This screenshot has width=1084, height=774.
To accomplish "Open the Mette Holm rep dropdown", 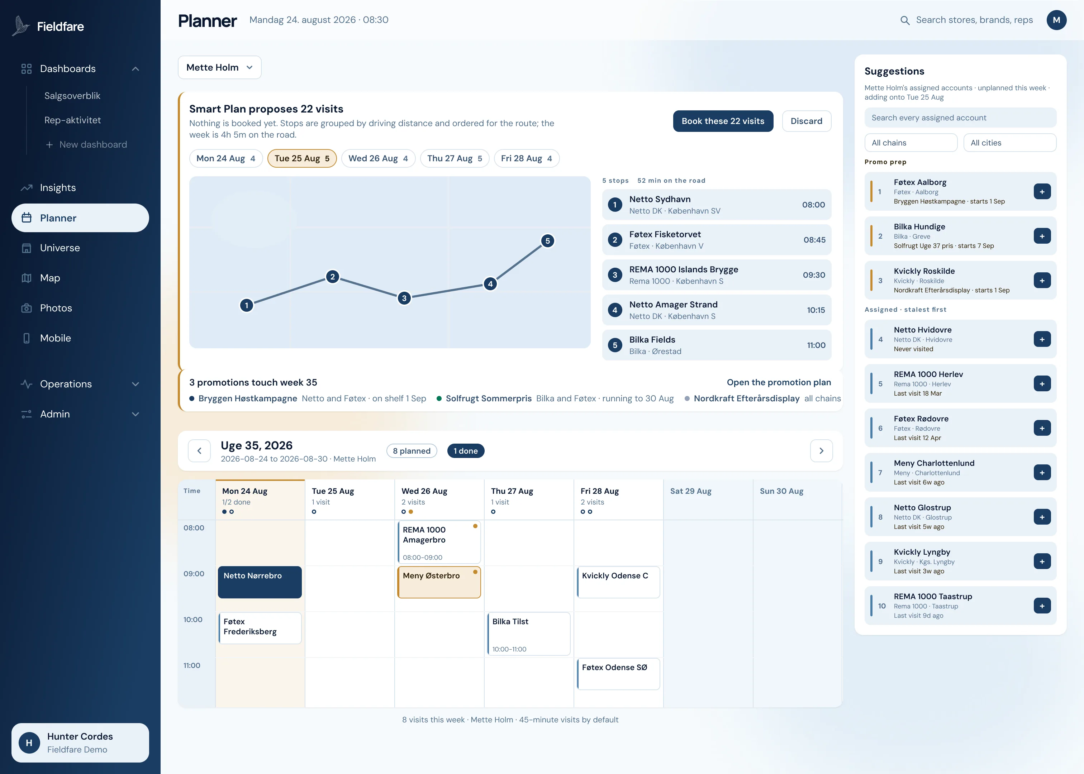I will (219, 67).
